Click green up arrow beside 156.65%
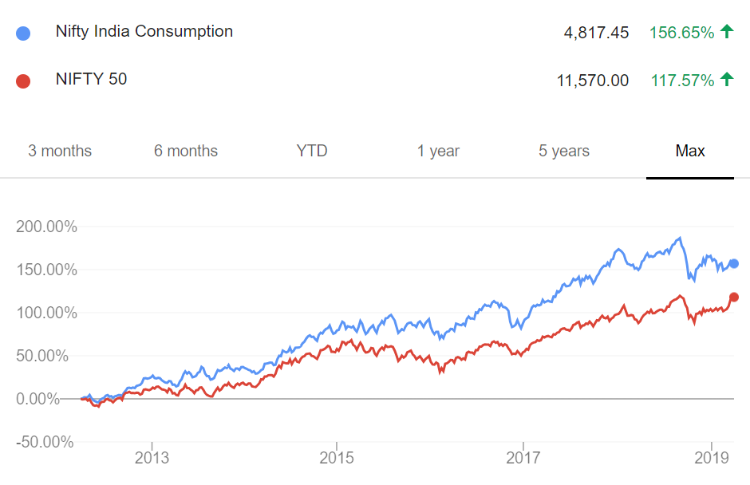The width and height of the screenshot is (750, 485). (726, 32)
